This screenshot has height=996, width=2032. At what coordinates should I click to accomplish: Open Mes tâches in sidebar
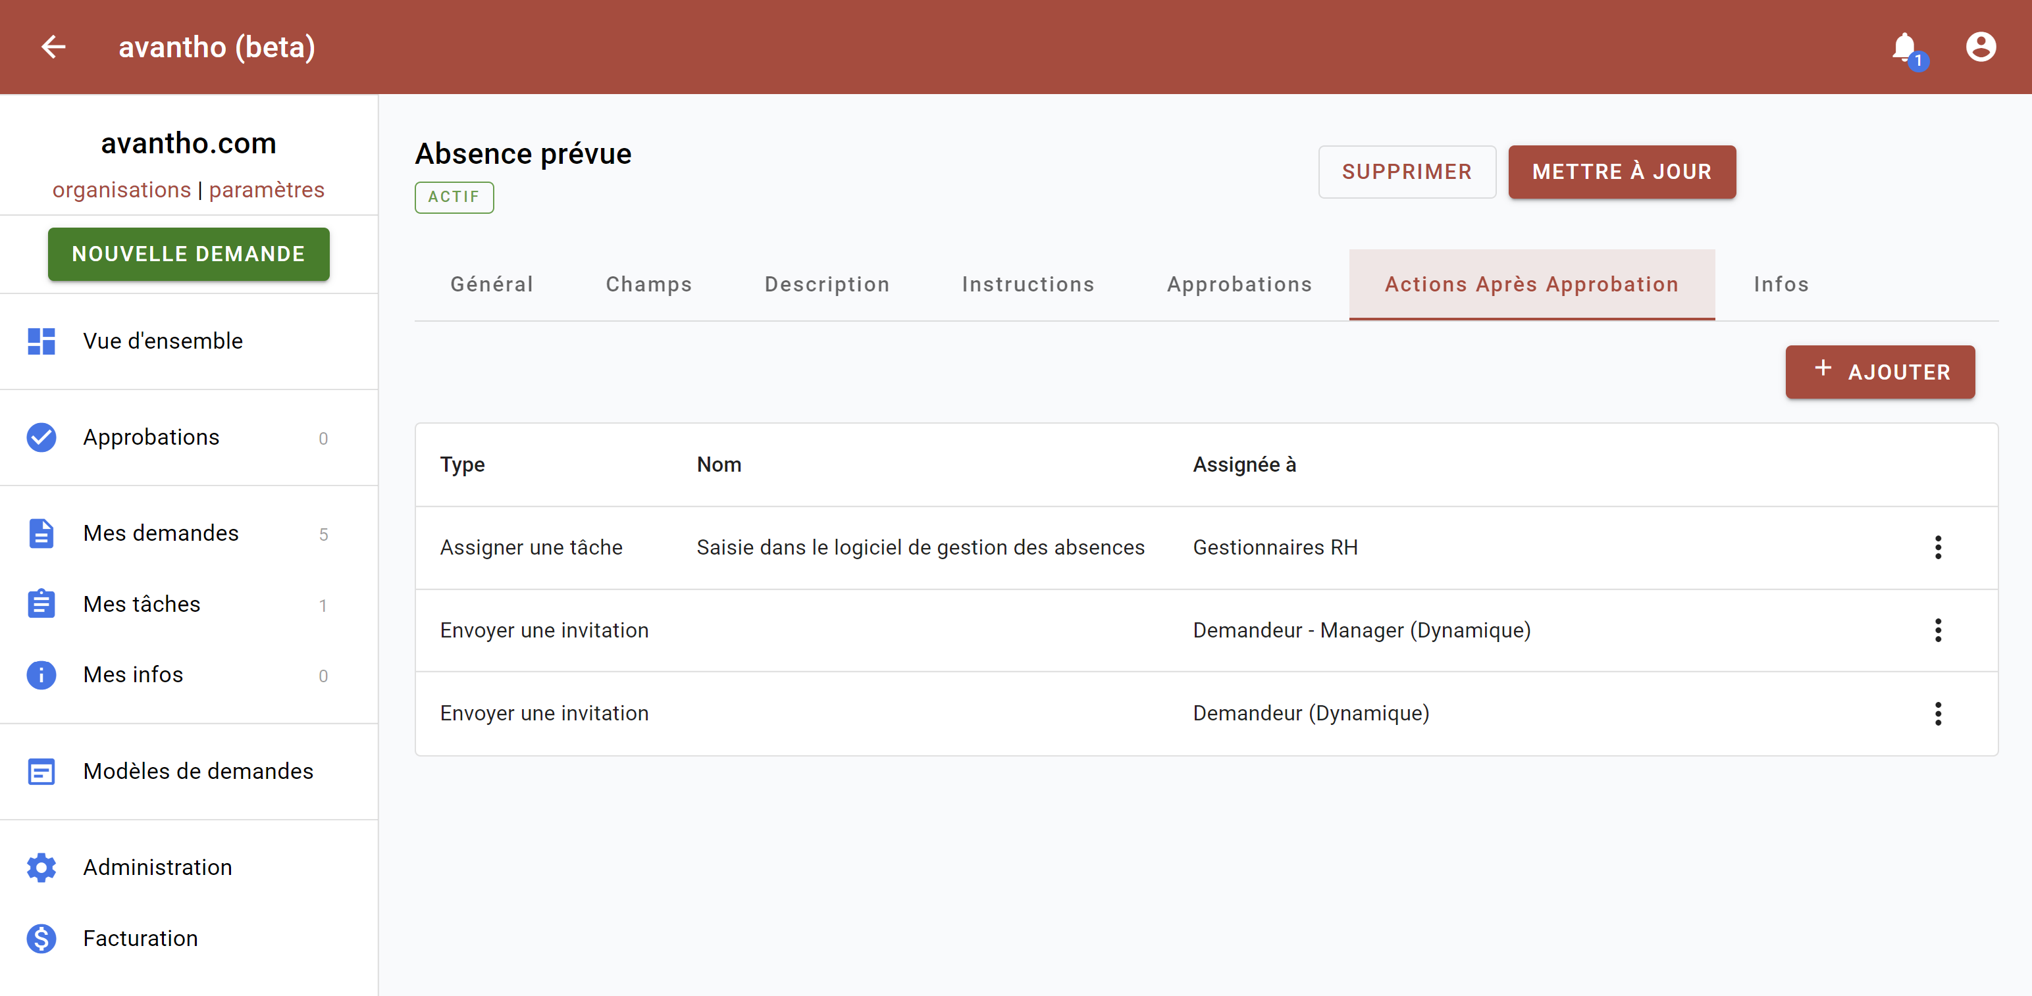pos(188,604)
